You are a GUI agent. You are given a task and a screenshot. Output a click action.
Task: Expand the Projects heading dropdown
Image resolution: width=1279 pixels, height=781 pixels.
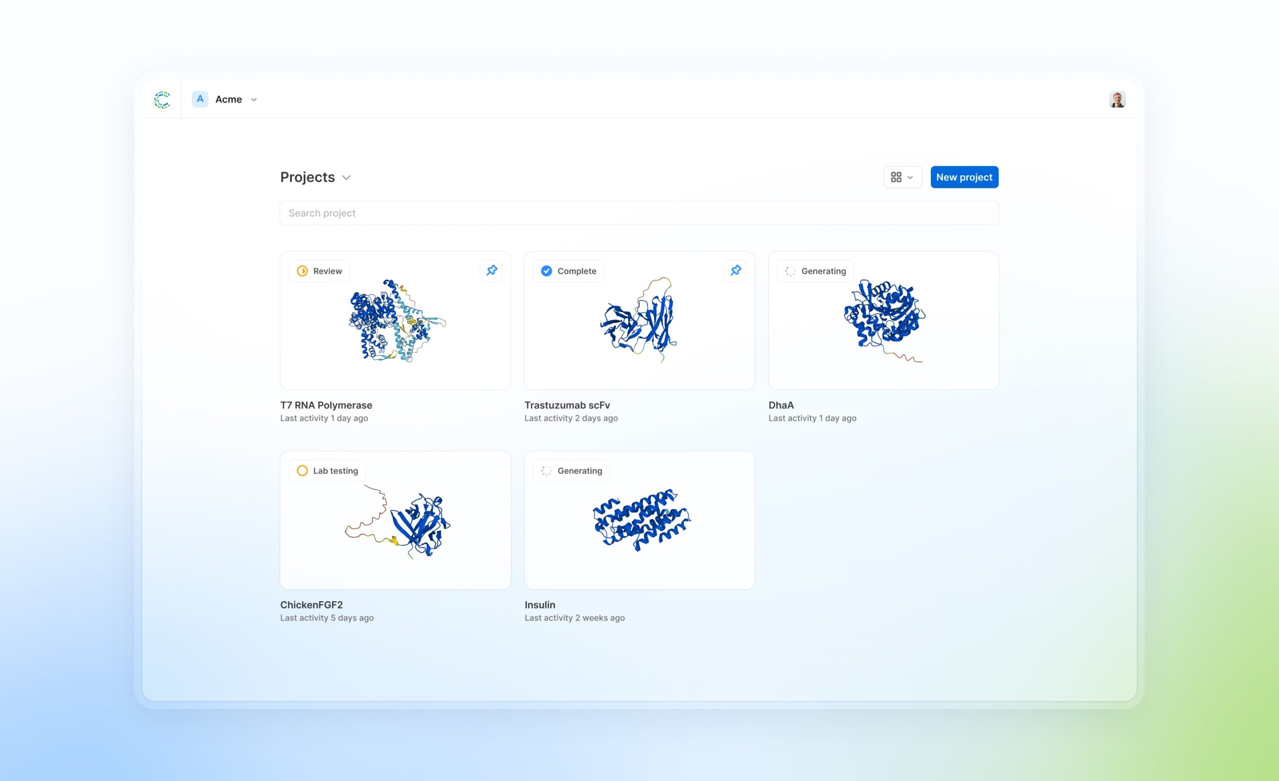click(346, 177)
